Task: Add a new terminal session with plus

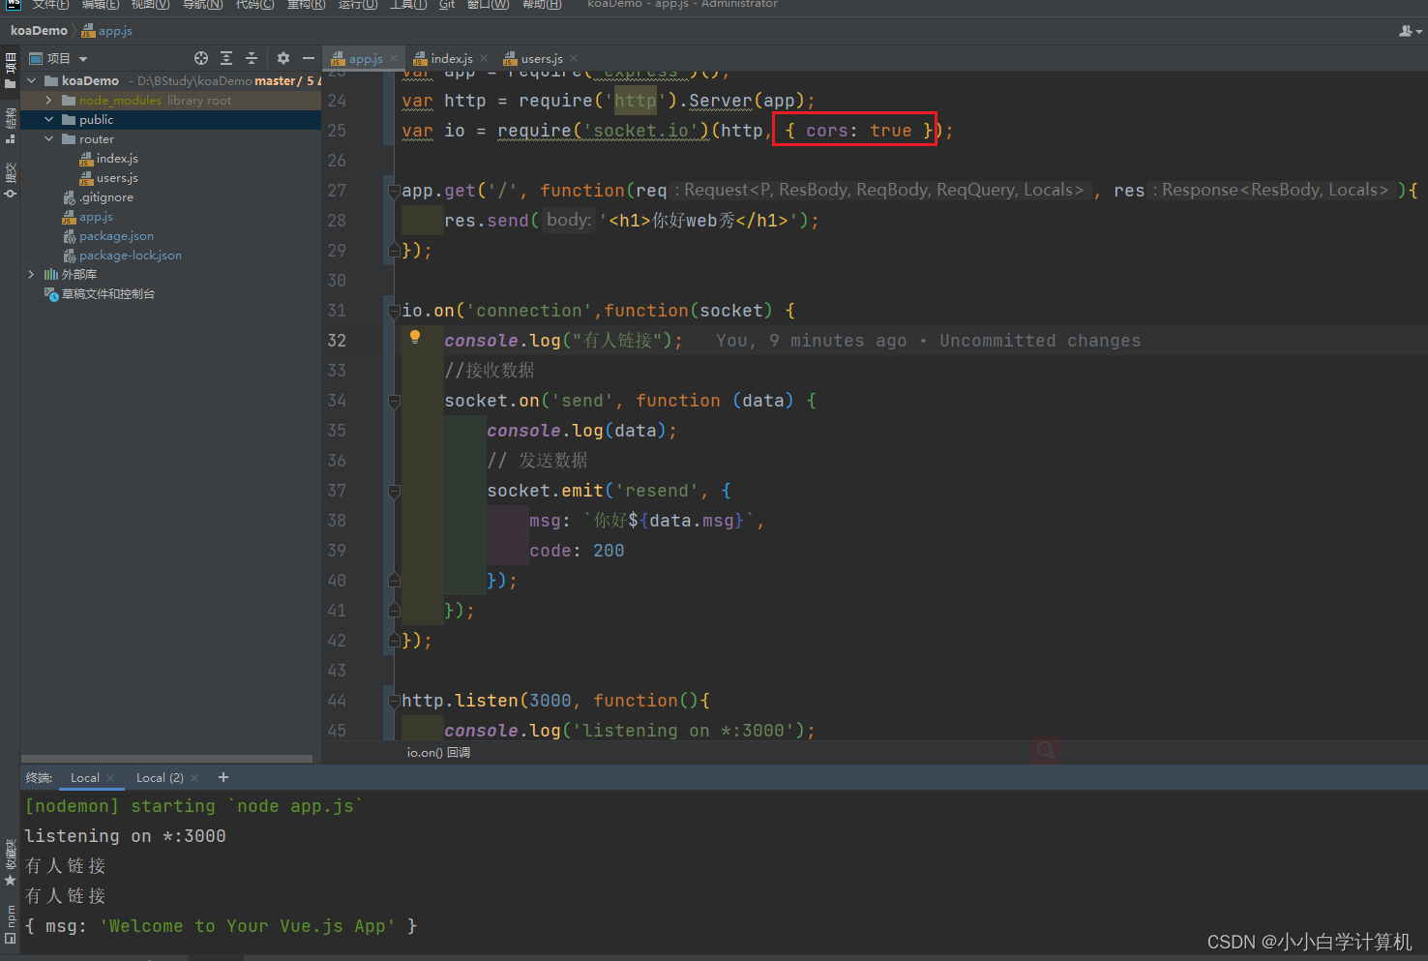Action: pos(223,777)
